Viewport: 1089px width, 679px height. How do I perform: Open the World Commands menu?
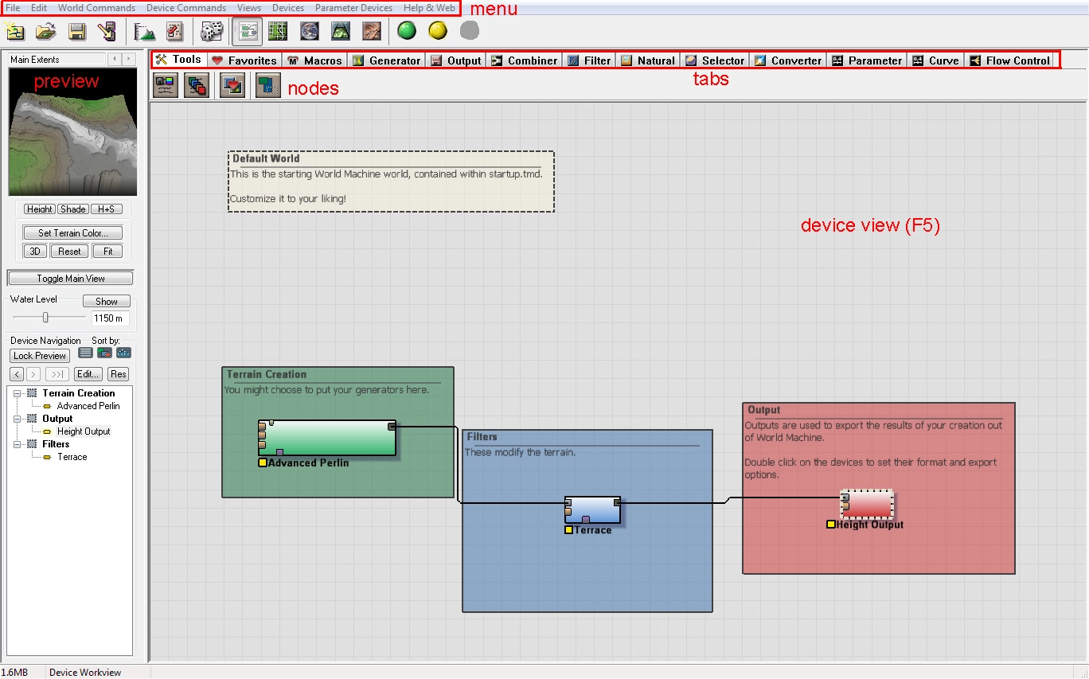pyautogui.click(x=96, y=8)
